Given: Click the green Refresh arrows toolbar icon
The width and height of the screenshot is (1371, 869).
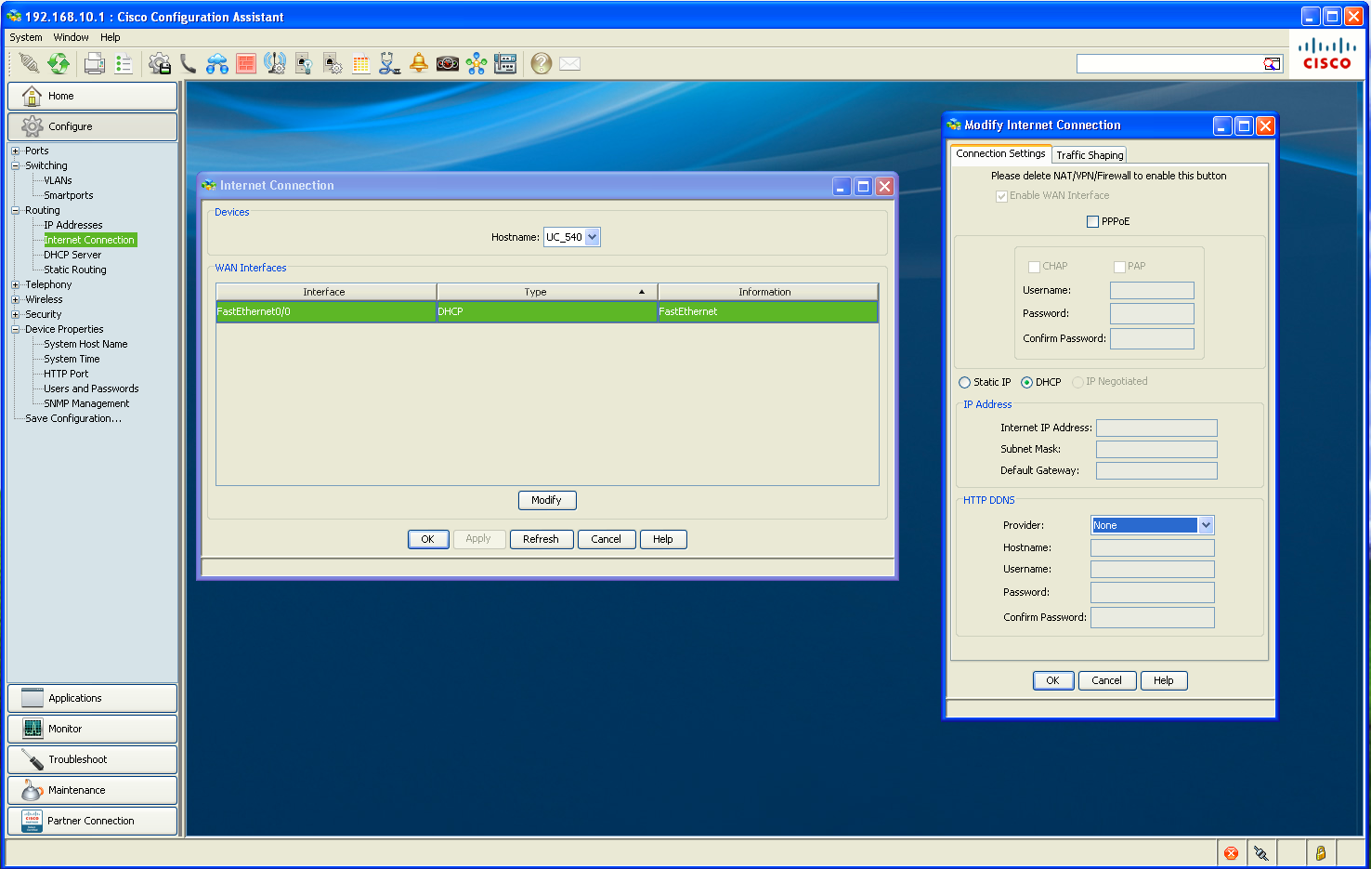Looking at the screenshot, I should point(59,63).
